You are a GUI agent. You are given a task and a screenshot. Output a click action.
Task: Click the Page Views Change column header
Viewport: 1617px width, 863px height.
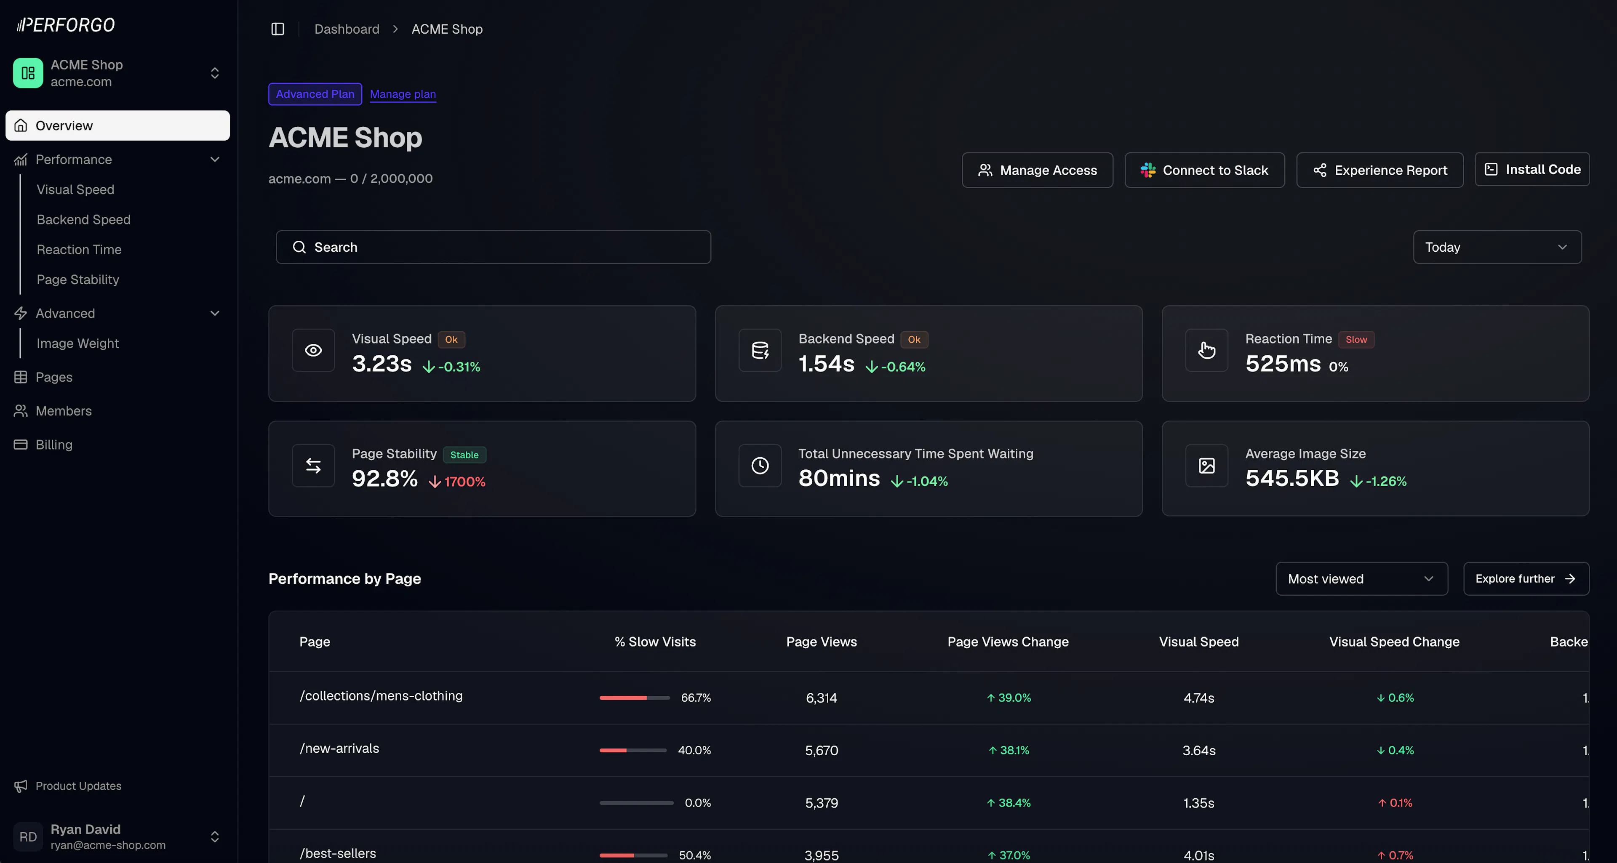pyautogui.click(x=1008, y=642)
